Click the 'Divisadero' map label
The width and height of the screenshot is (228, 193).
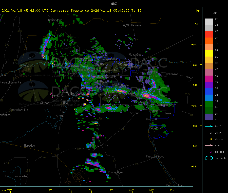[55, 20]
